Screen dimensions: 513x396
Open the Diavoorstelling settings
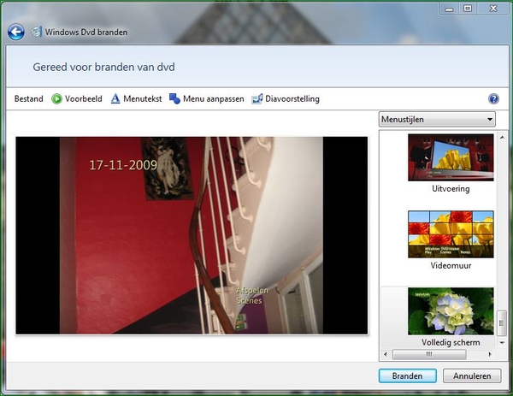(x=286, y=98)
